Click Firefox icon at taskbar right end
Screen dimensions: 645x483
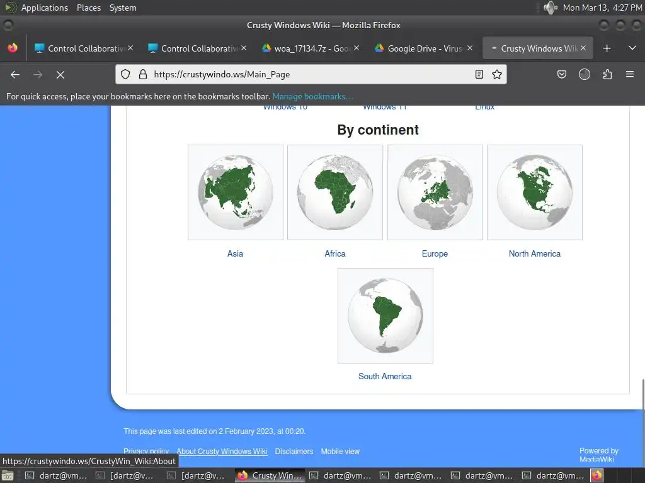(597, 475)
